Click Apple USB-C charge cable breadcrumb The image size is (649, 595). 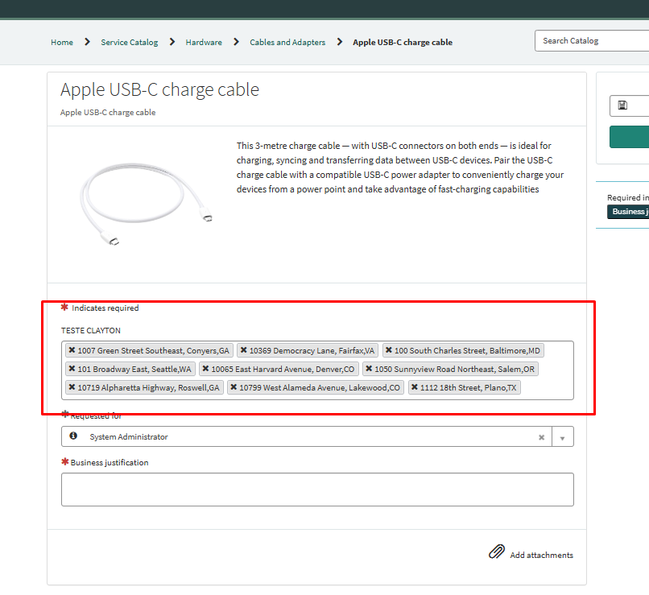pyautogui.click(x=403, y=42)
